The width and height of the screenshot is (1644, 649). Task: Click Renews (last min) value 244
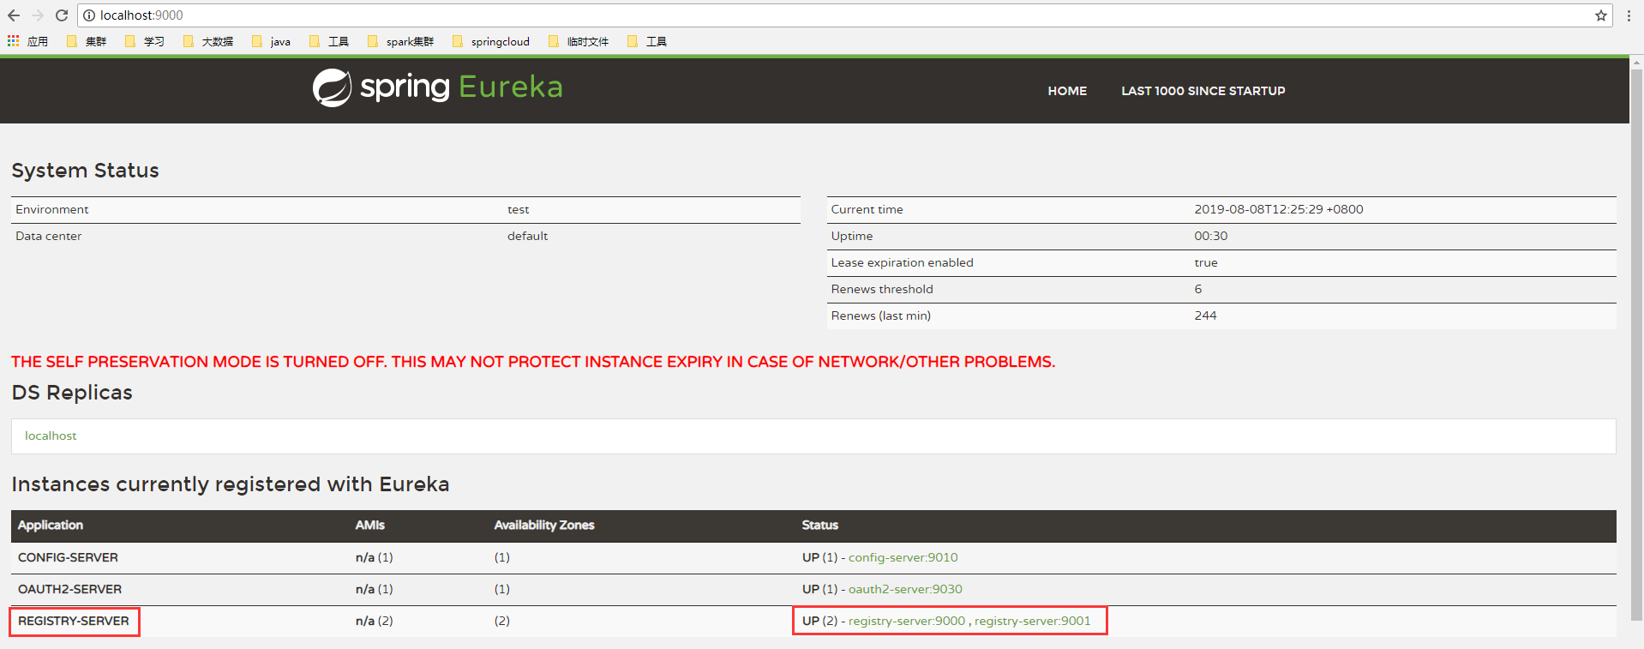(x=1205, y=315)
